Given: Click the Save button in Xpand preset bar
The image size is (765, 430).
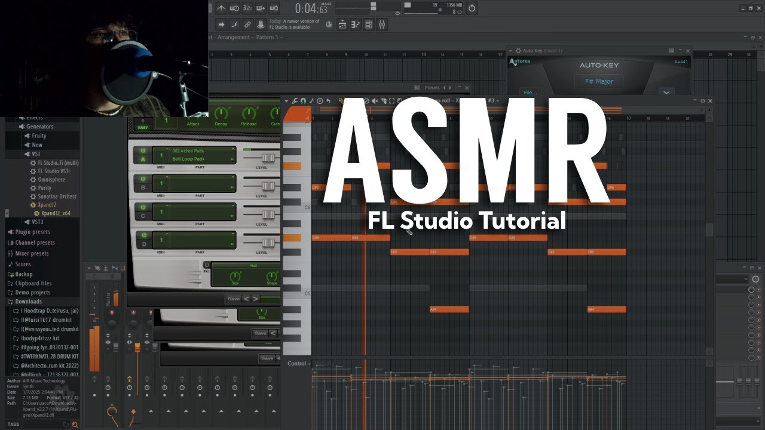Looking at the screenshot, I should coord(234,299).
